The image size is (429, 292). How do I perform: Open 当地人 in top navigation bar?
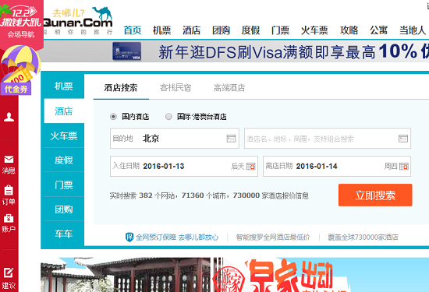[x=413, y=30]
